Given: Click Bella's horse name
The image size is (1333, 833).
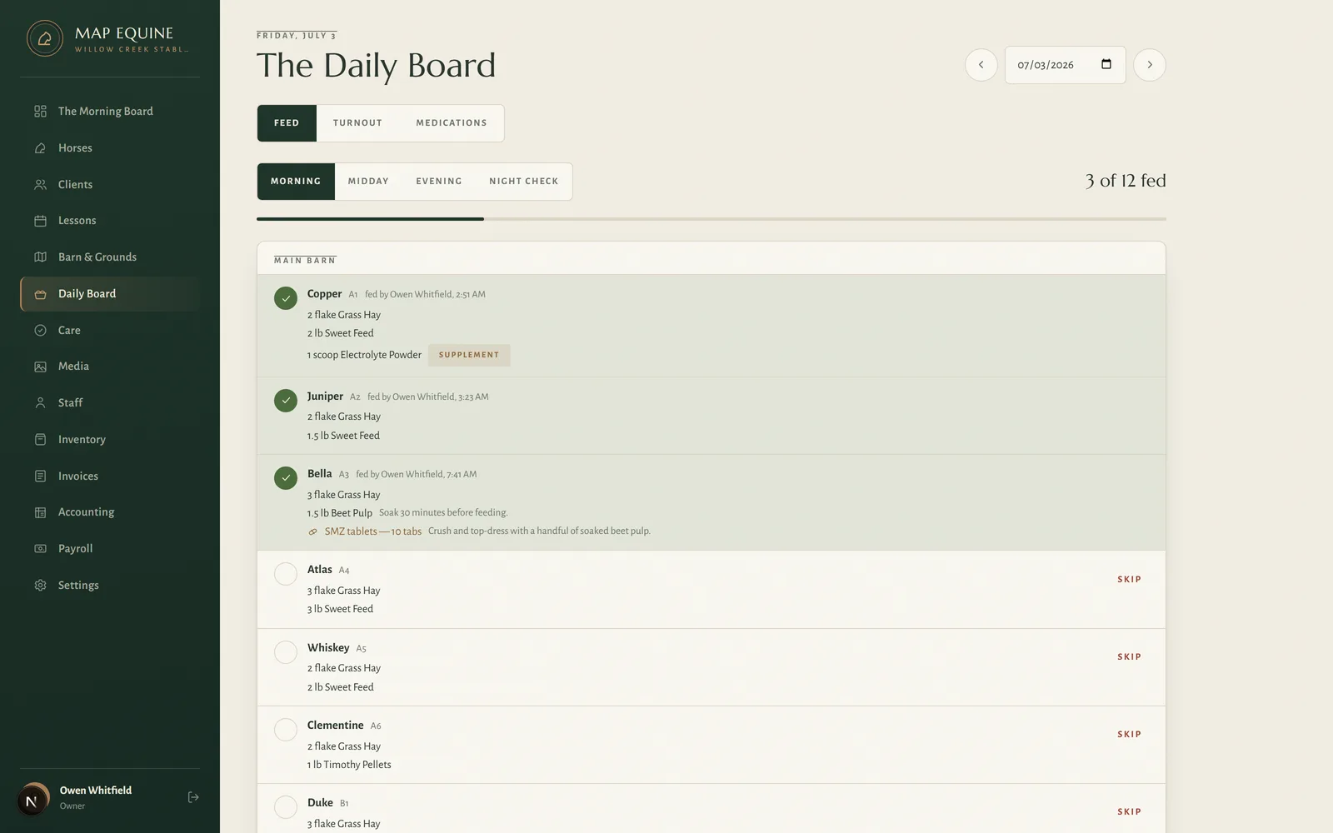Looking at the screenshot, I should coord(320,474).
